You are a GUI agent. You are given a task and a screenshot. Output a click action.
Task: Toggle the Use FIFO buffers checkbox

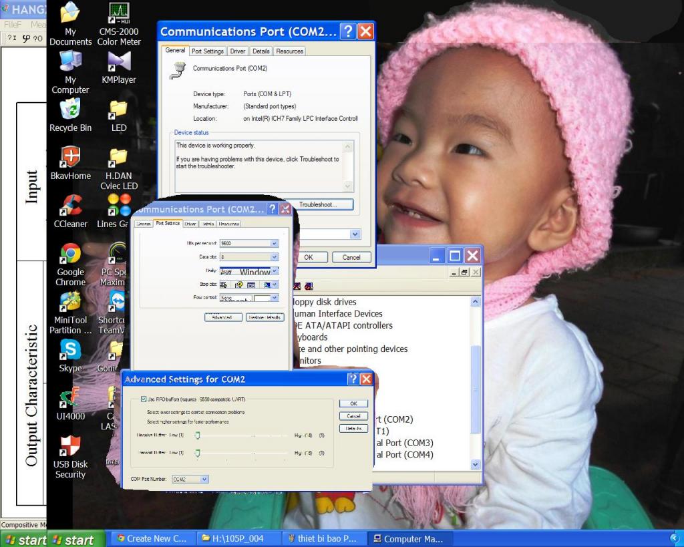tap(144, 399)
